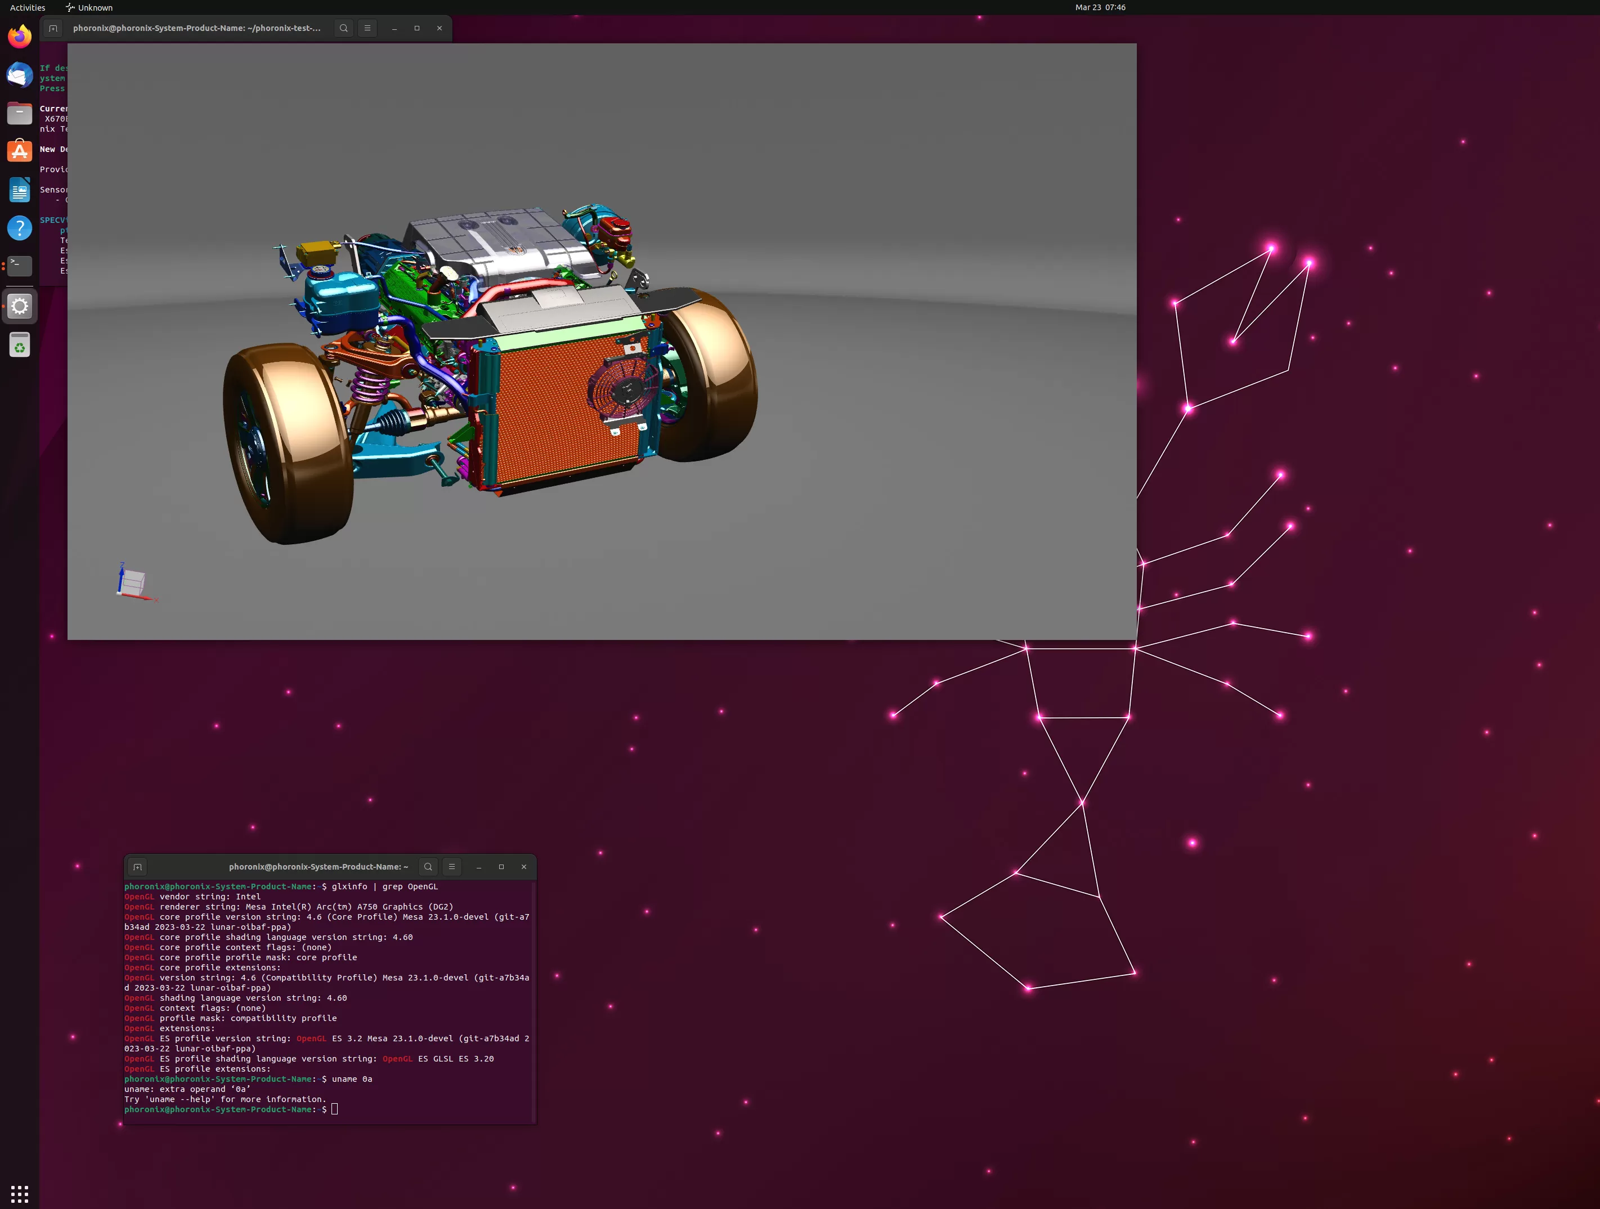This screenshot has height=1209, width=1600.
Task: Open new tab in lower terminal window
Action: pyautogui.click(x=137, y=867)
